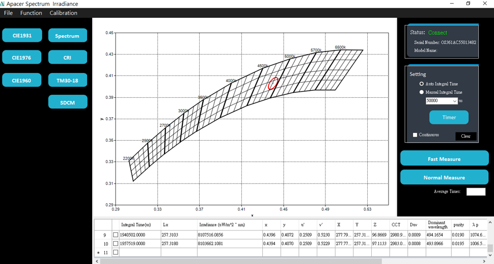Click the Dominant wavelength column header
The height and width of the screenshot is (264, 494).
(438, 225)
